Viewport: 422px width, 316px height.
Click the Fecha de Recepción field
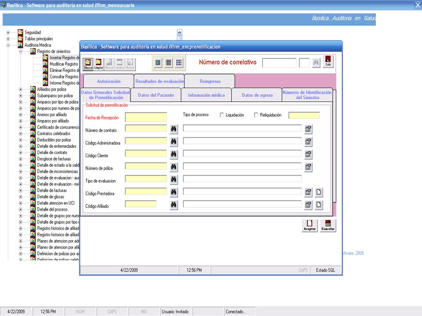[146, 117]
